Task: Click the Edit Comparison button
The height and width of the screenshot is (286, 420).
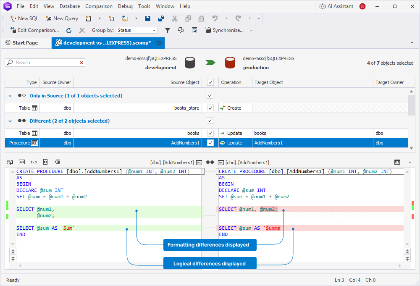Action: click(35, 30)
